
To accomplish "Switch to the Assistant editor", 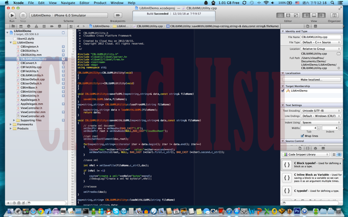I will point(288,15).
